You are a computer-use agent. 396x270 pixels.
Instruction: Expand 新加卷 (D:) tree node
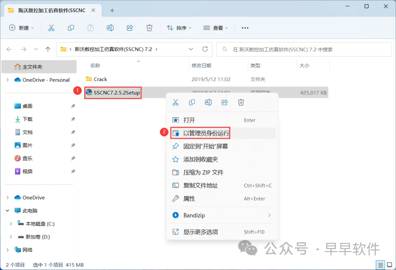(11, 237)
